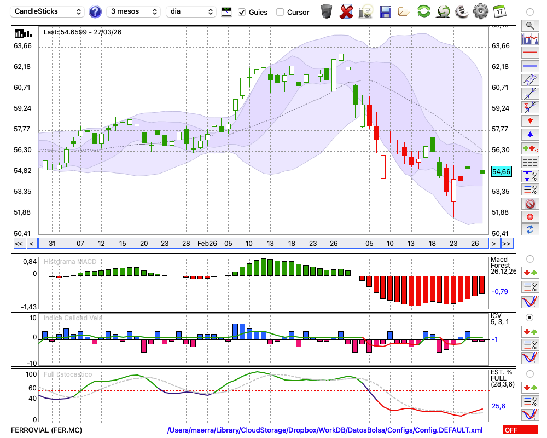
Task: Click the green circular arrows refresh icon
Action: tap(423, 11)
